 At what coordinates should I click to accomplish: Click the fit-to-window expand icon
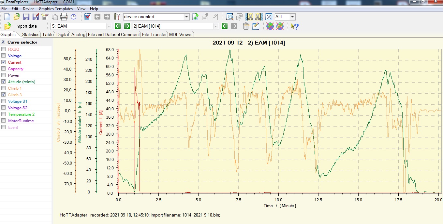click(269, 17)
